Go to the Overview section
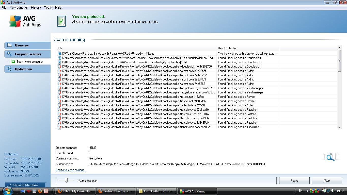 coord(27,45)
